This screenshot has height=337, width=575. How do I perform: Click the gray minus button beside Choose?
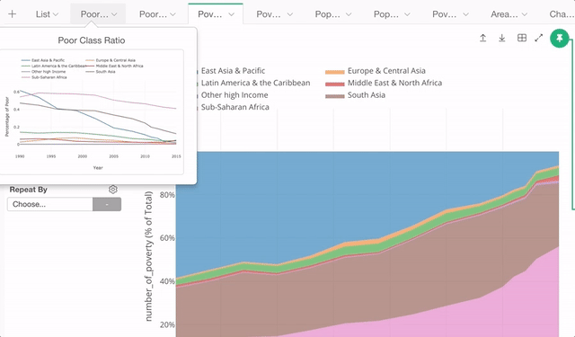(107, 204)
